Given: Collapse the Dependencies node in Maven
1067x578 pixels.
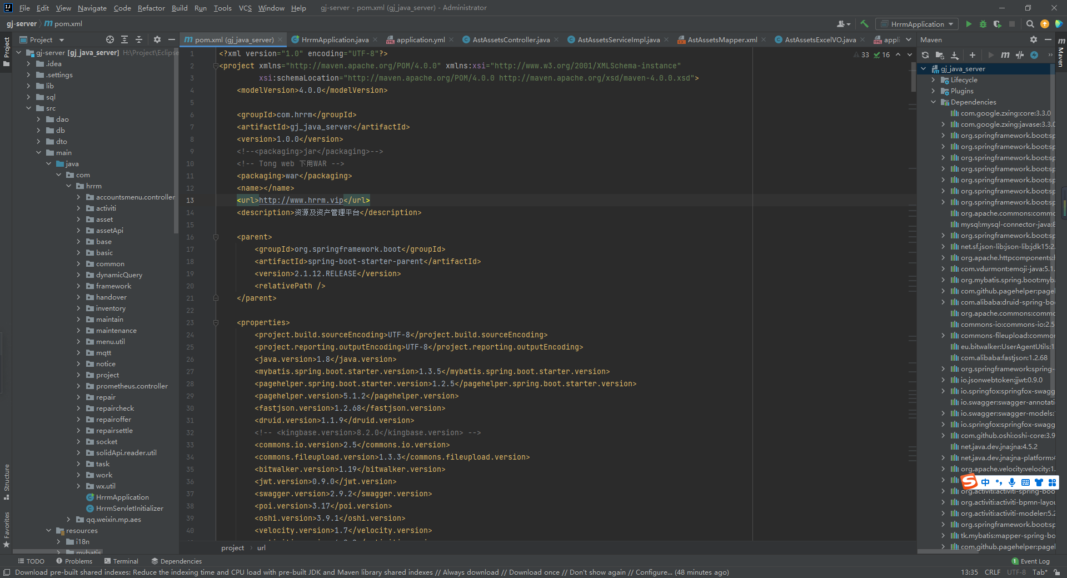Looking at the screenshot, I should coord(934,102).
